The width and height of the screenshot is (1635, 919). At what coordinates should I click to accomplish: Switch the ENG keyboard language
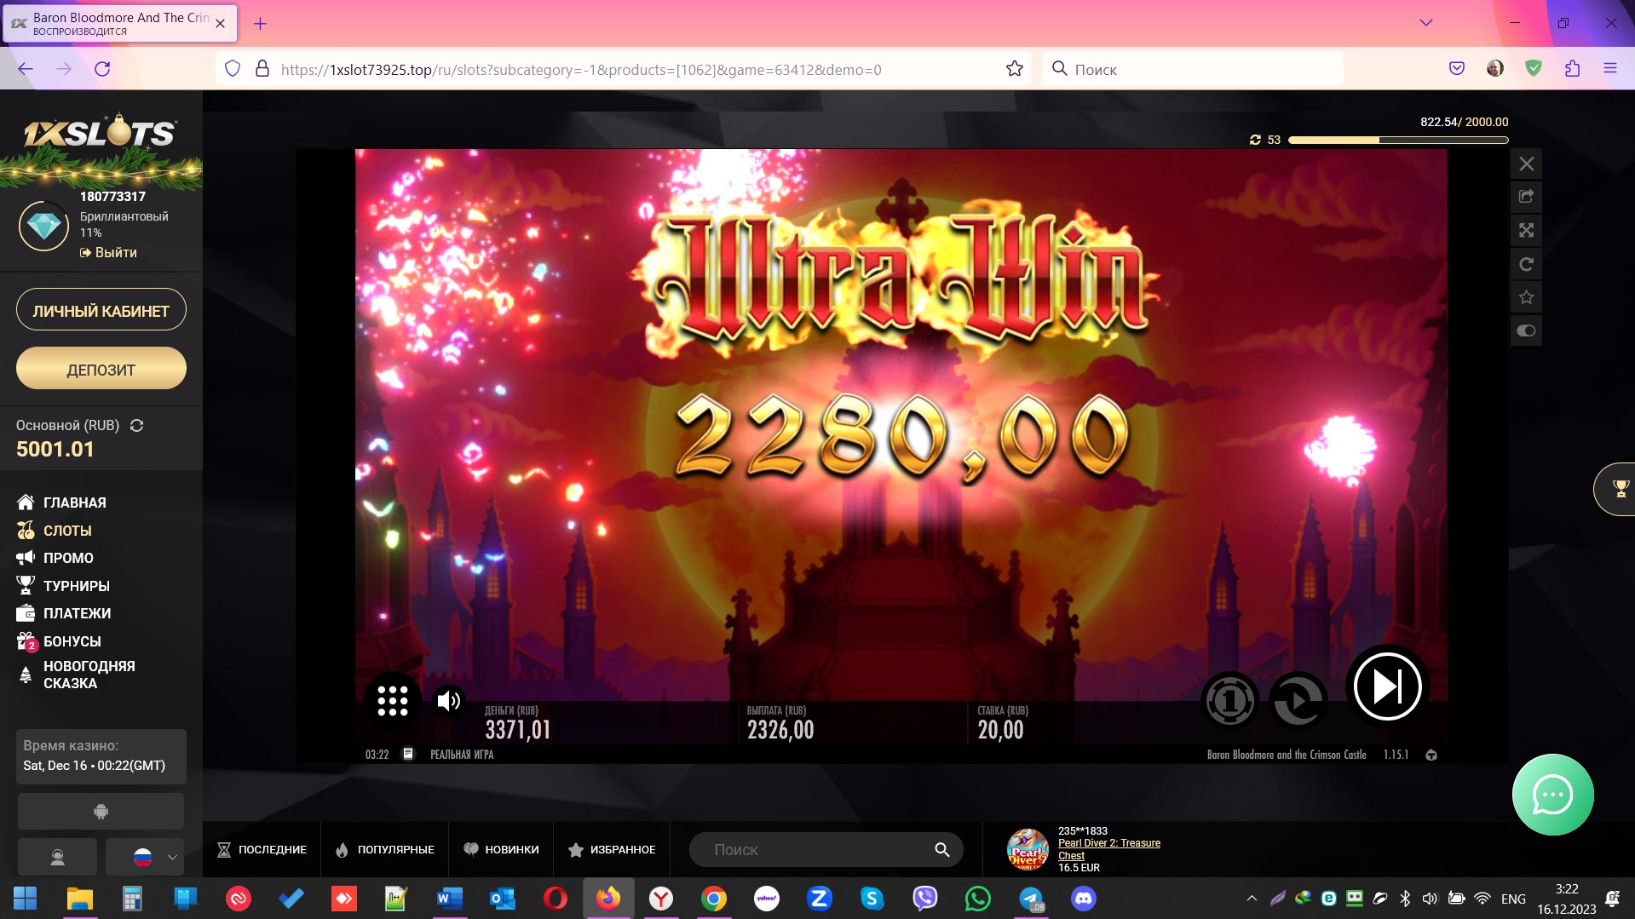1513,899
